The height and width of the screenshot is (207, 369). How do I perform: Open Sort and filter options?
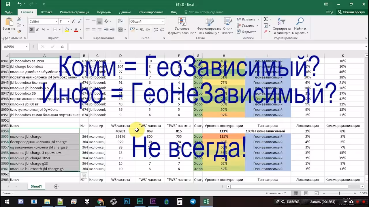click(x=282, y=27)
